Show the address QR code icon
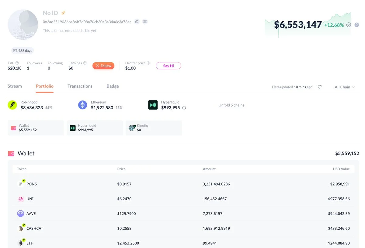 tap(145, 22)
